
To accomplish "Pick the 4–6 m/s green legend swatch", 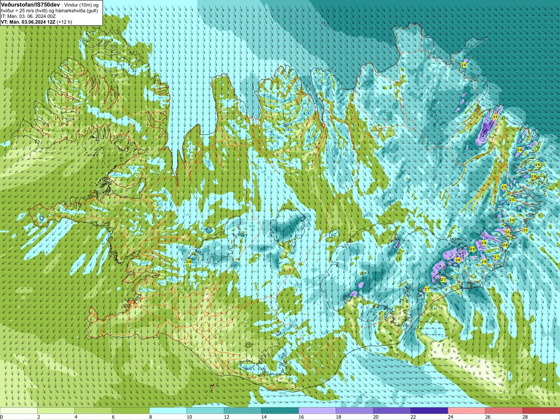I will [93, 410].
